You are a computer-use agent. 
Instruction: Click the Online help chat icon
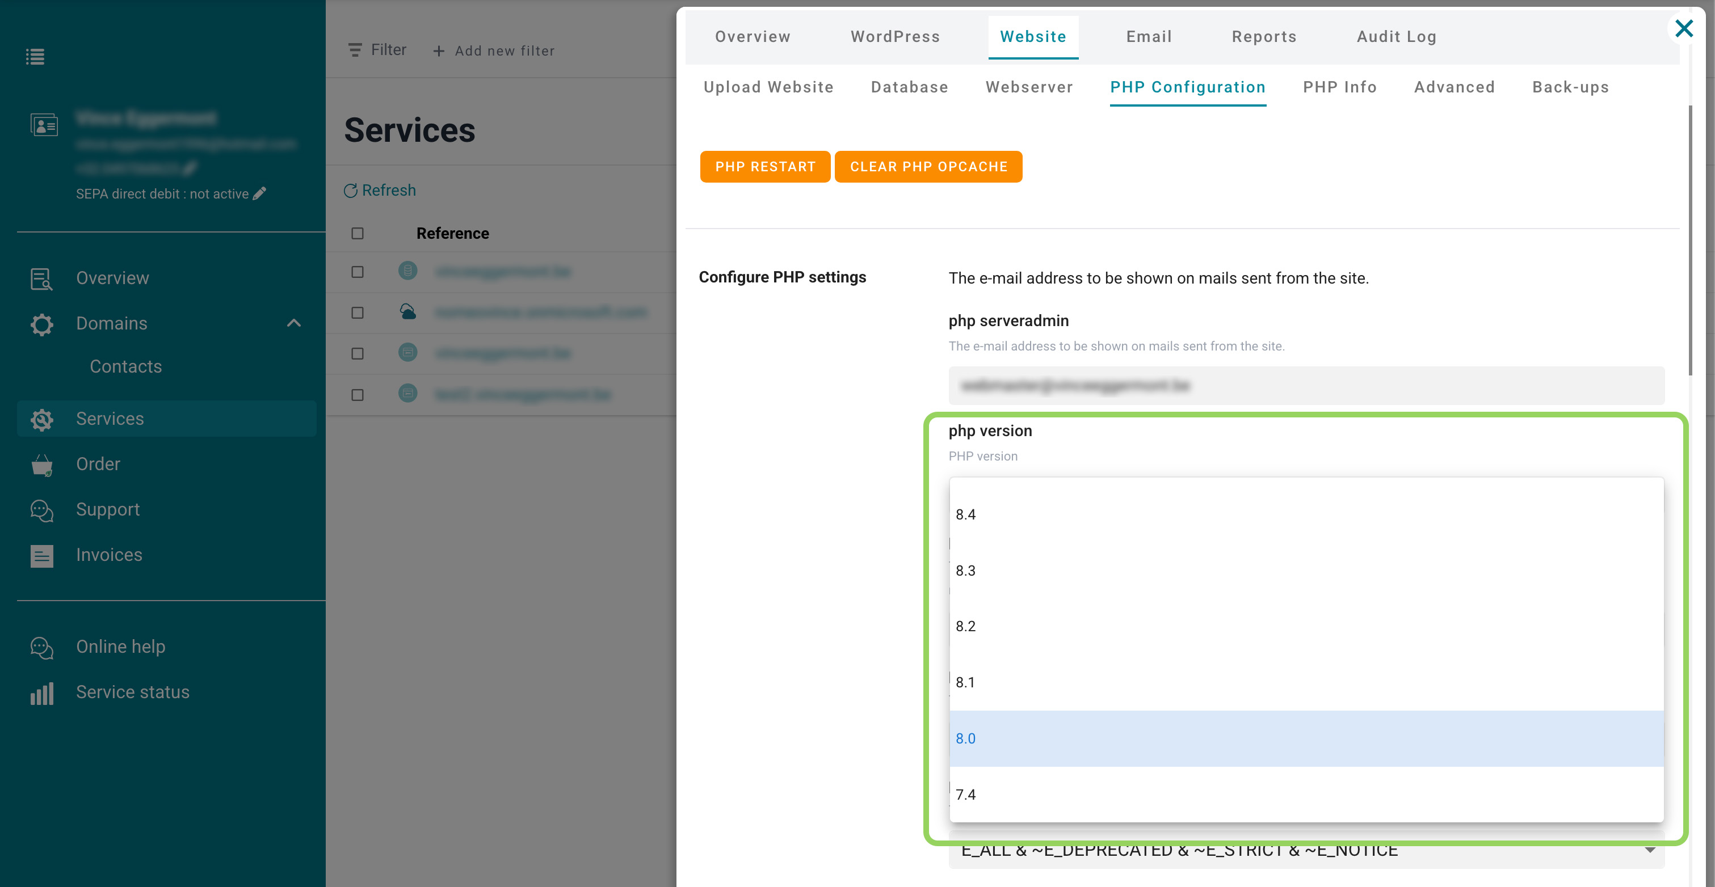(41, 648)
